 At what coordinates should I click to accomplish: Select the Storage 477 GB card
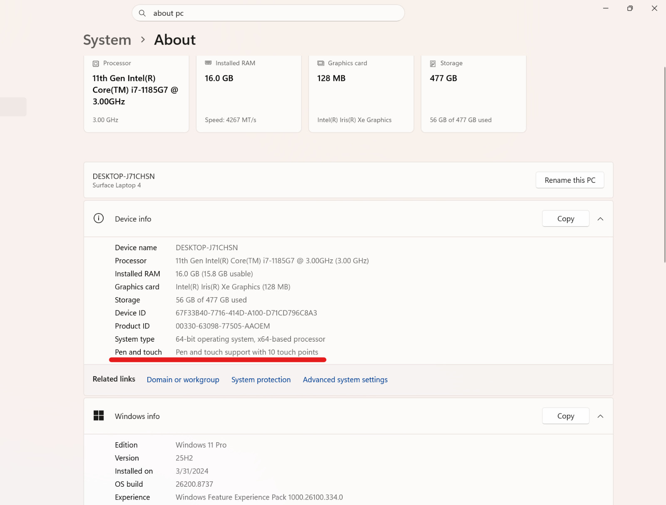click(474, 94)
